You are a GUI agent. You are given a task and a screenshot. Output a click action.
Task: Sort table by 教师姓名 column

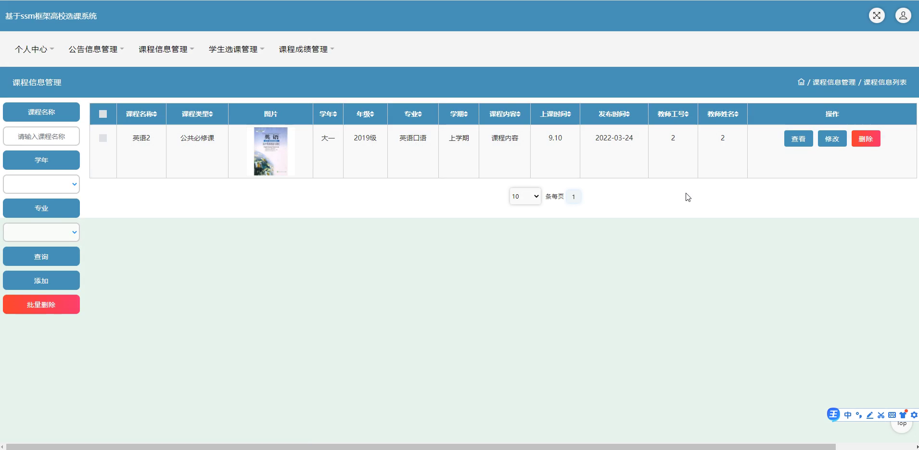coord(723,114)
